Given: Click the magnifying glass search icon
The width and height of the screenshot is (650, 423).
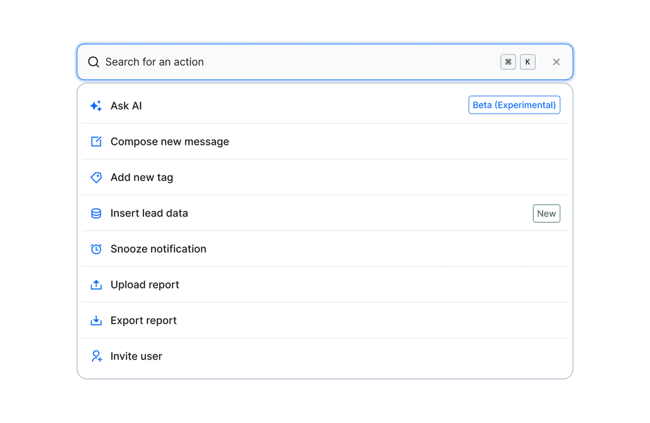Looking at the screenshot, I should click(93, 62).
